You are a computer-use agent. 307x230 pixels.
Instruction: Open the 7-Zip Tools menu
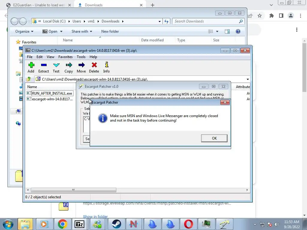[81, 57]
